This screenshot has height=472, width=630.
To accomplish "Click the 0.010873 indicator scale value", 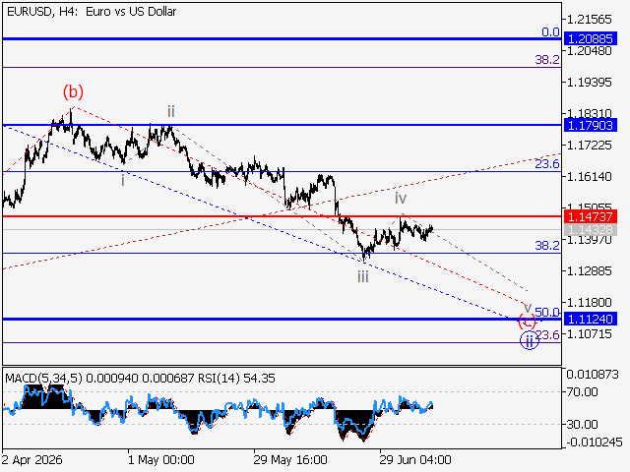I will 593,375.
